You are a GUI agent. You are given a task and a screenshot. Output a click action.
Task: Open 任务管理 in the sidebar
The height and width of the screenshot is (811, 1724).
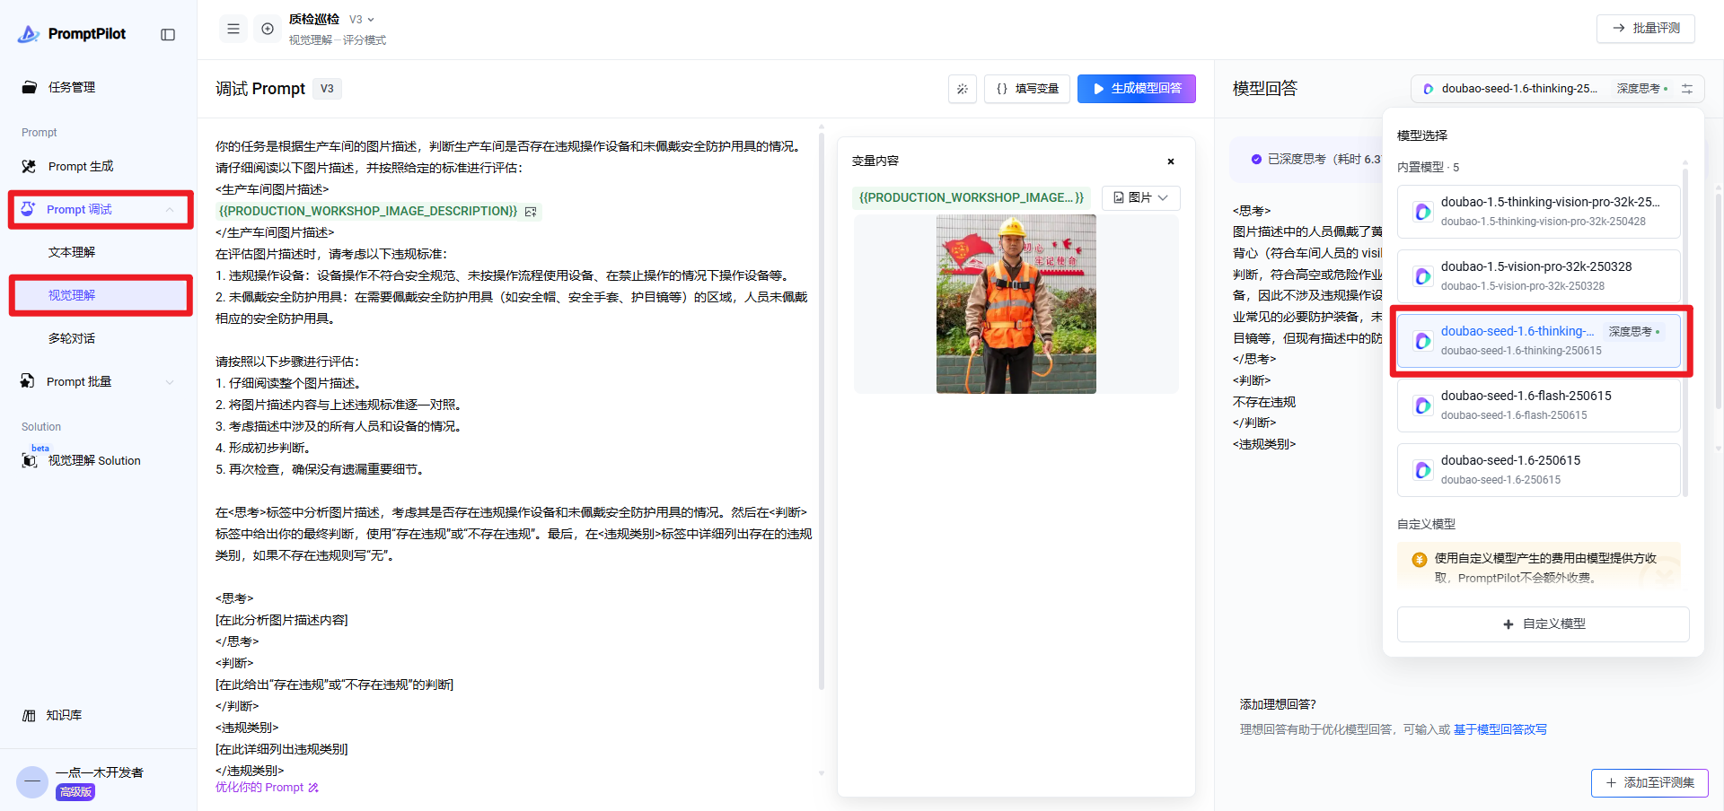coord(72,87)
